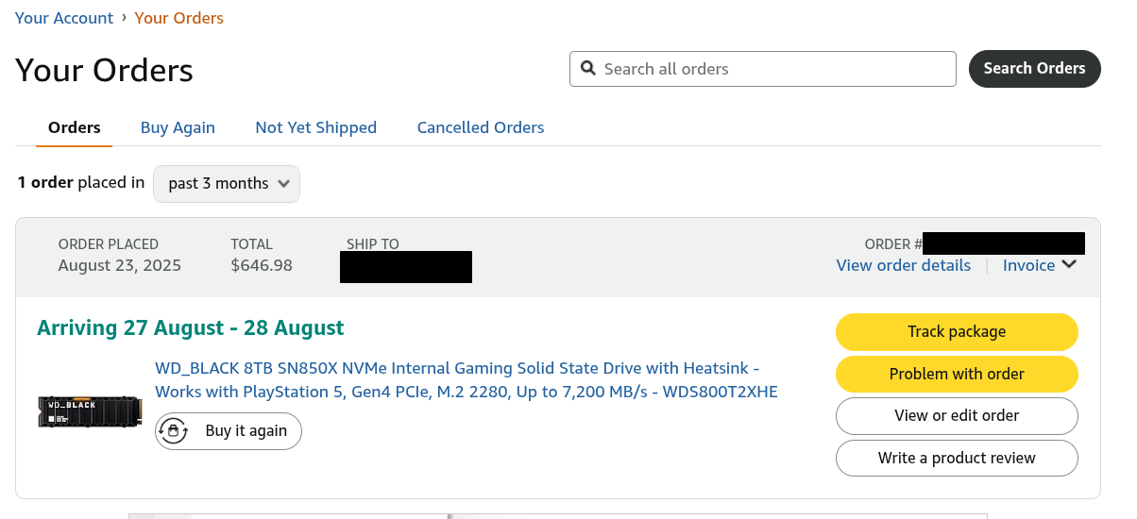Click the magnifying glass search icon
Viewport: 1137px width, 519px height.
click(x=587, y=69)
